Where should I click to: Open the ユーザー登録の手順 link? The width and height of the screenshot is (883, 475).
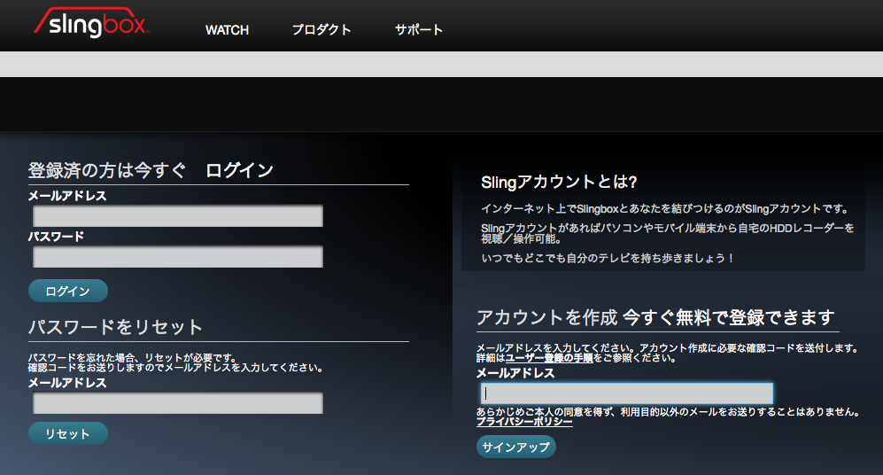point(549,358)
